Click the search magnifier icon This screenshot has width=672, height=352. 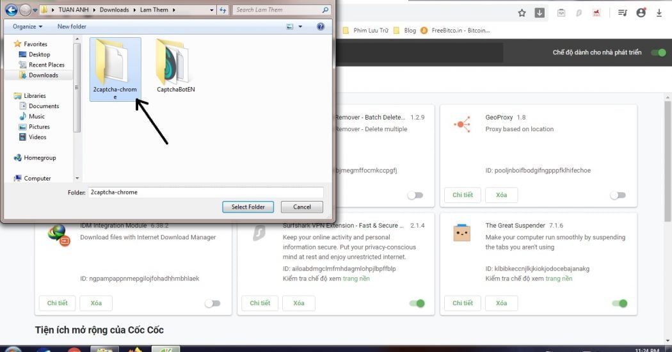[325, 10]
